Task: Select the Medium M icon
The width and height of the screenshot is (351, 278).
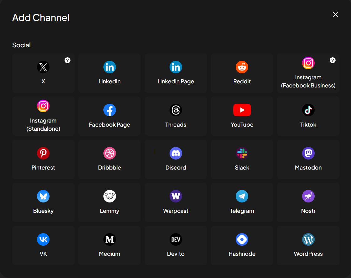Action: coord(109,239)
